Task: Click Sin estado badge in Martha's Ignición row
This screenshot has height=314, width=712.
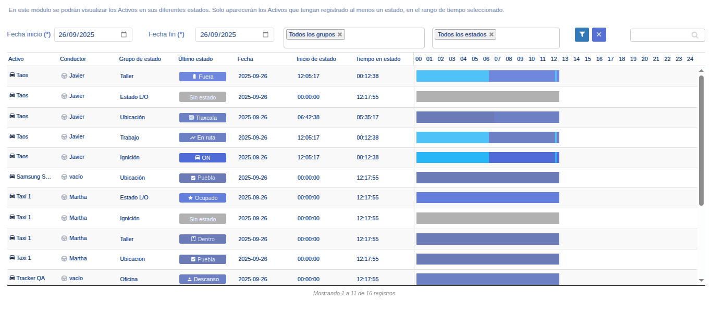Action: click(x=203, y=219)
